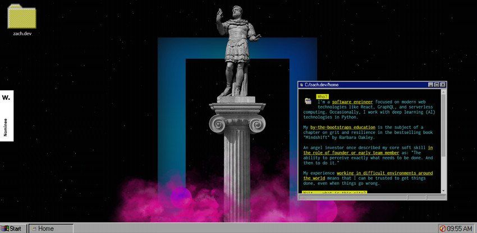
Task: Maximize the C:/zach.dev/home window
Action: (x=437, y=85)
